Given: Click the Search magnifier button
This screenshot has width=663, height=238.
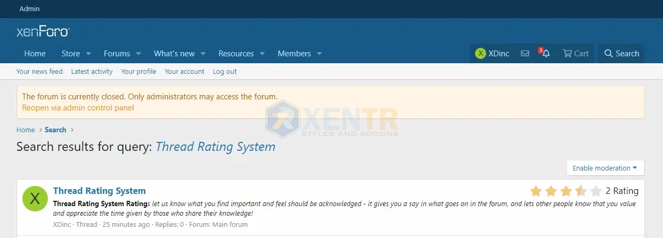Looking at the screenshot, I should 621,54.
